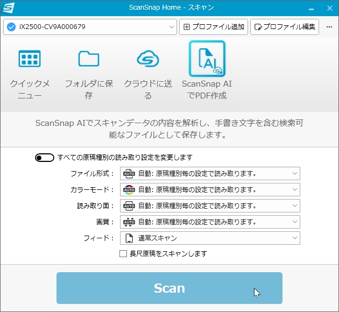
Task: Click the ScanSnap AIでPDF作成 label text
Action: [x=207, y=89]
